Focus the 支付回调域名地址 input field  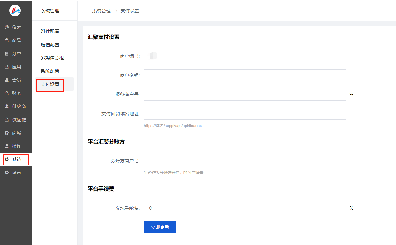pos(245,114)
